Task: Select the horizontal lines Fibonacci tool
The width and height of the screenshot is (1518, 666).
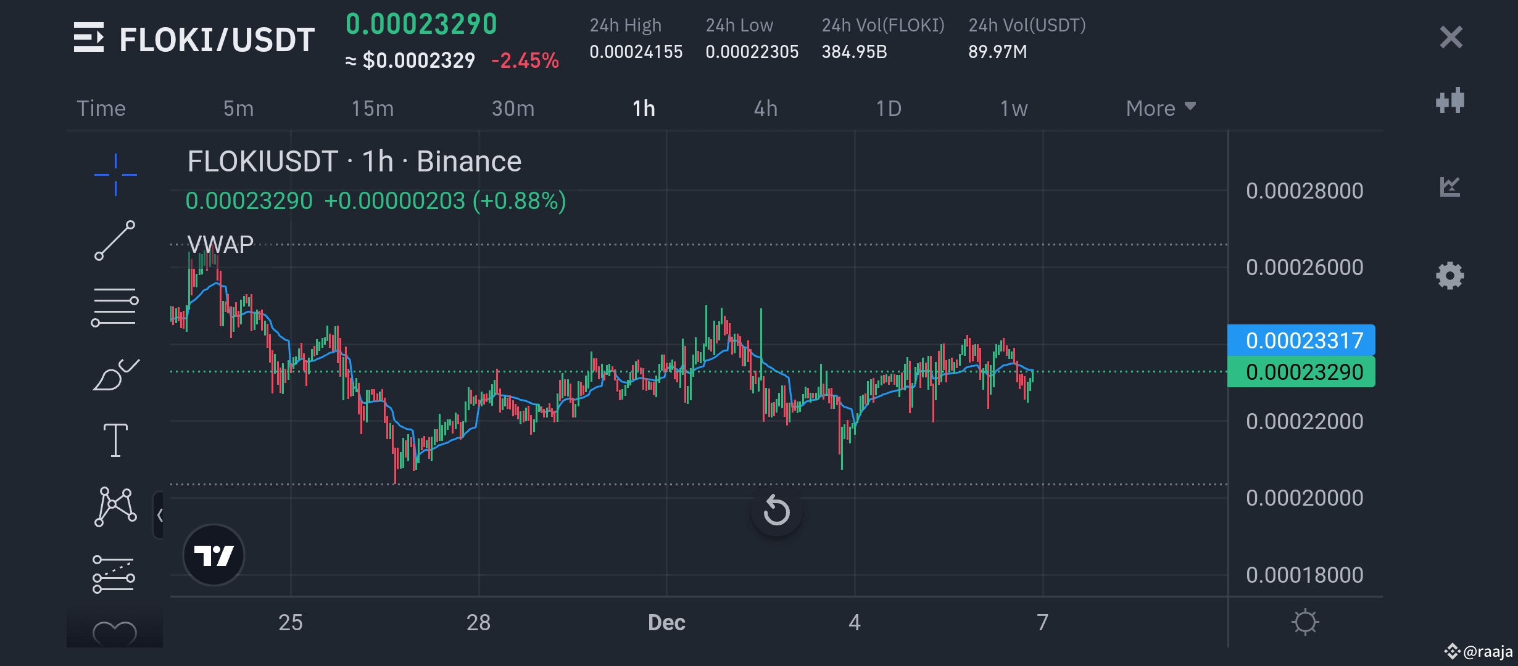Action: tap(115, 307)
